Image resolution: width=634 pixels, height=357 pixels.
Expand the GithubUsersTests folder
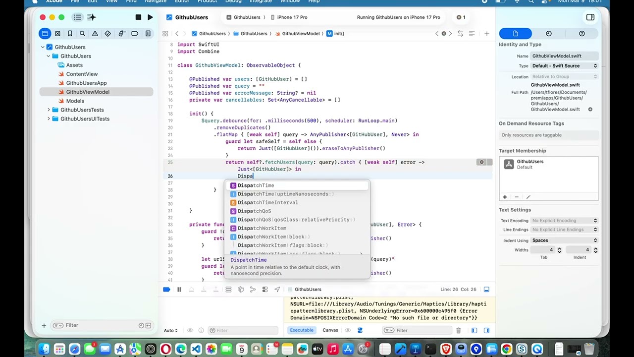49,110
